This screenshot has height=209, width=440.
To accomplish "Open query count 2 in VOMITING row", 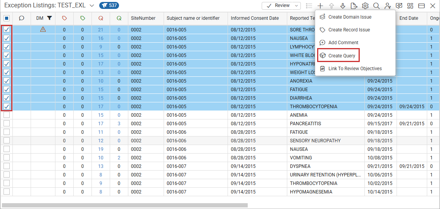I will pos(119,158).
